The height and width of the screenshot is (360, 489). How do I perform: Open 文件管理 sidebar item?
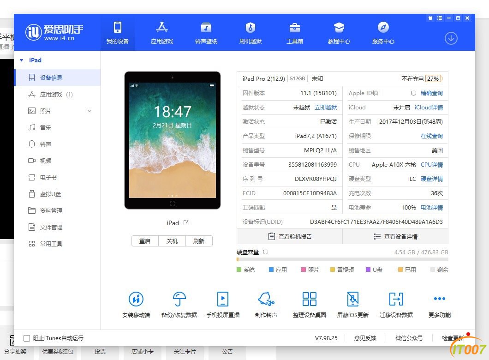click(x=57, y=227)
